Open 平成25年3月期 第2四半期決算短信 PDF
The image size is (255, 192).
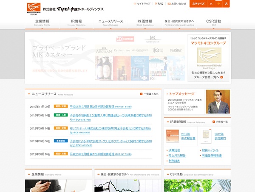(101, 107)
